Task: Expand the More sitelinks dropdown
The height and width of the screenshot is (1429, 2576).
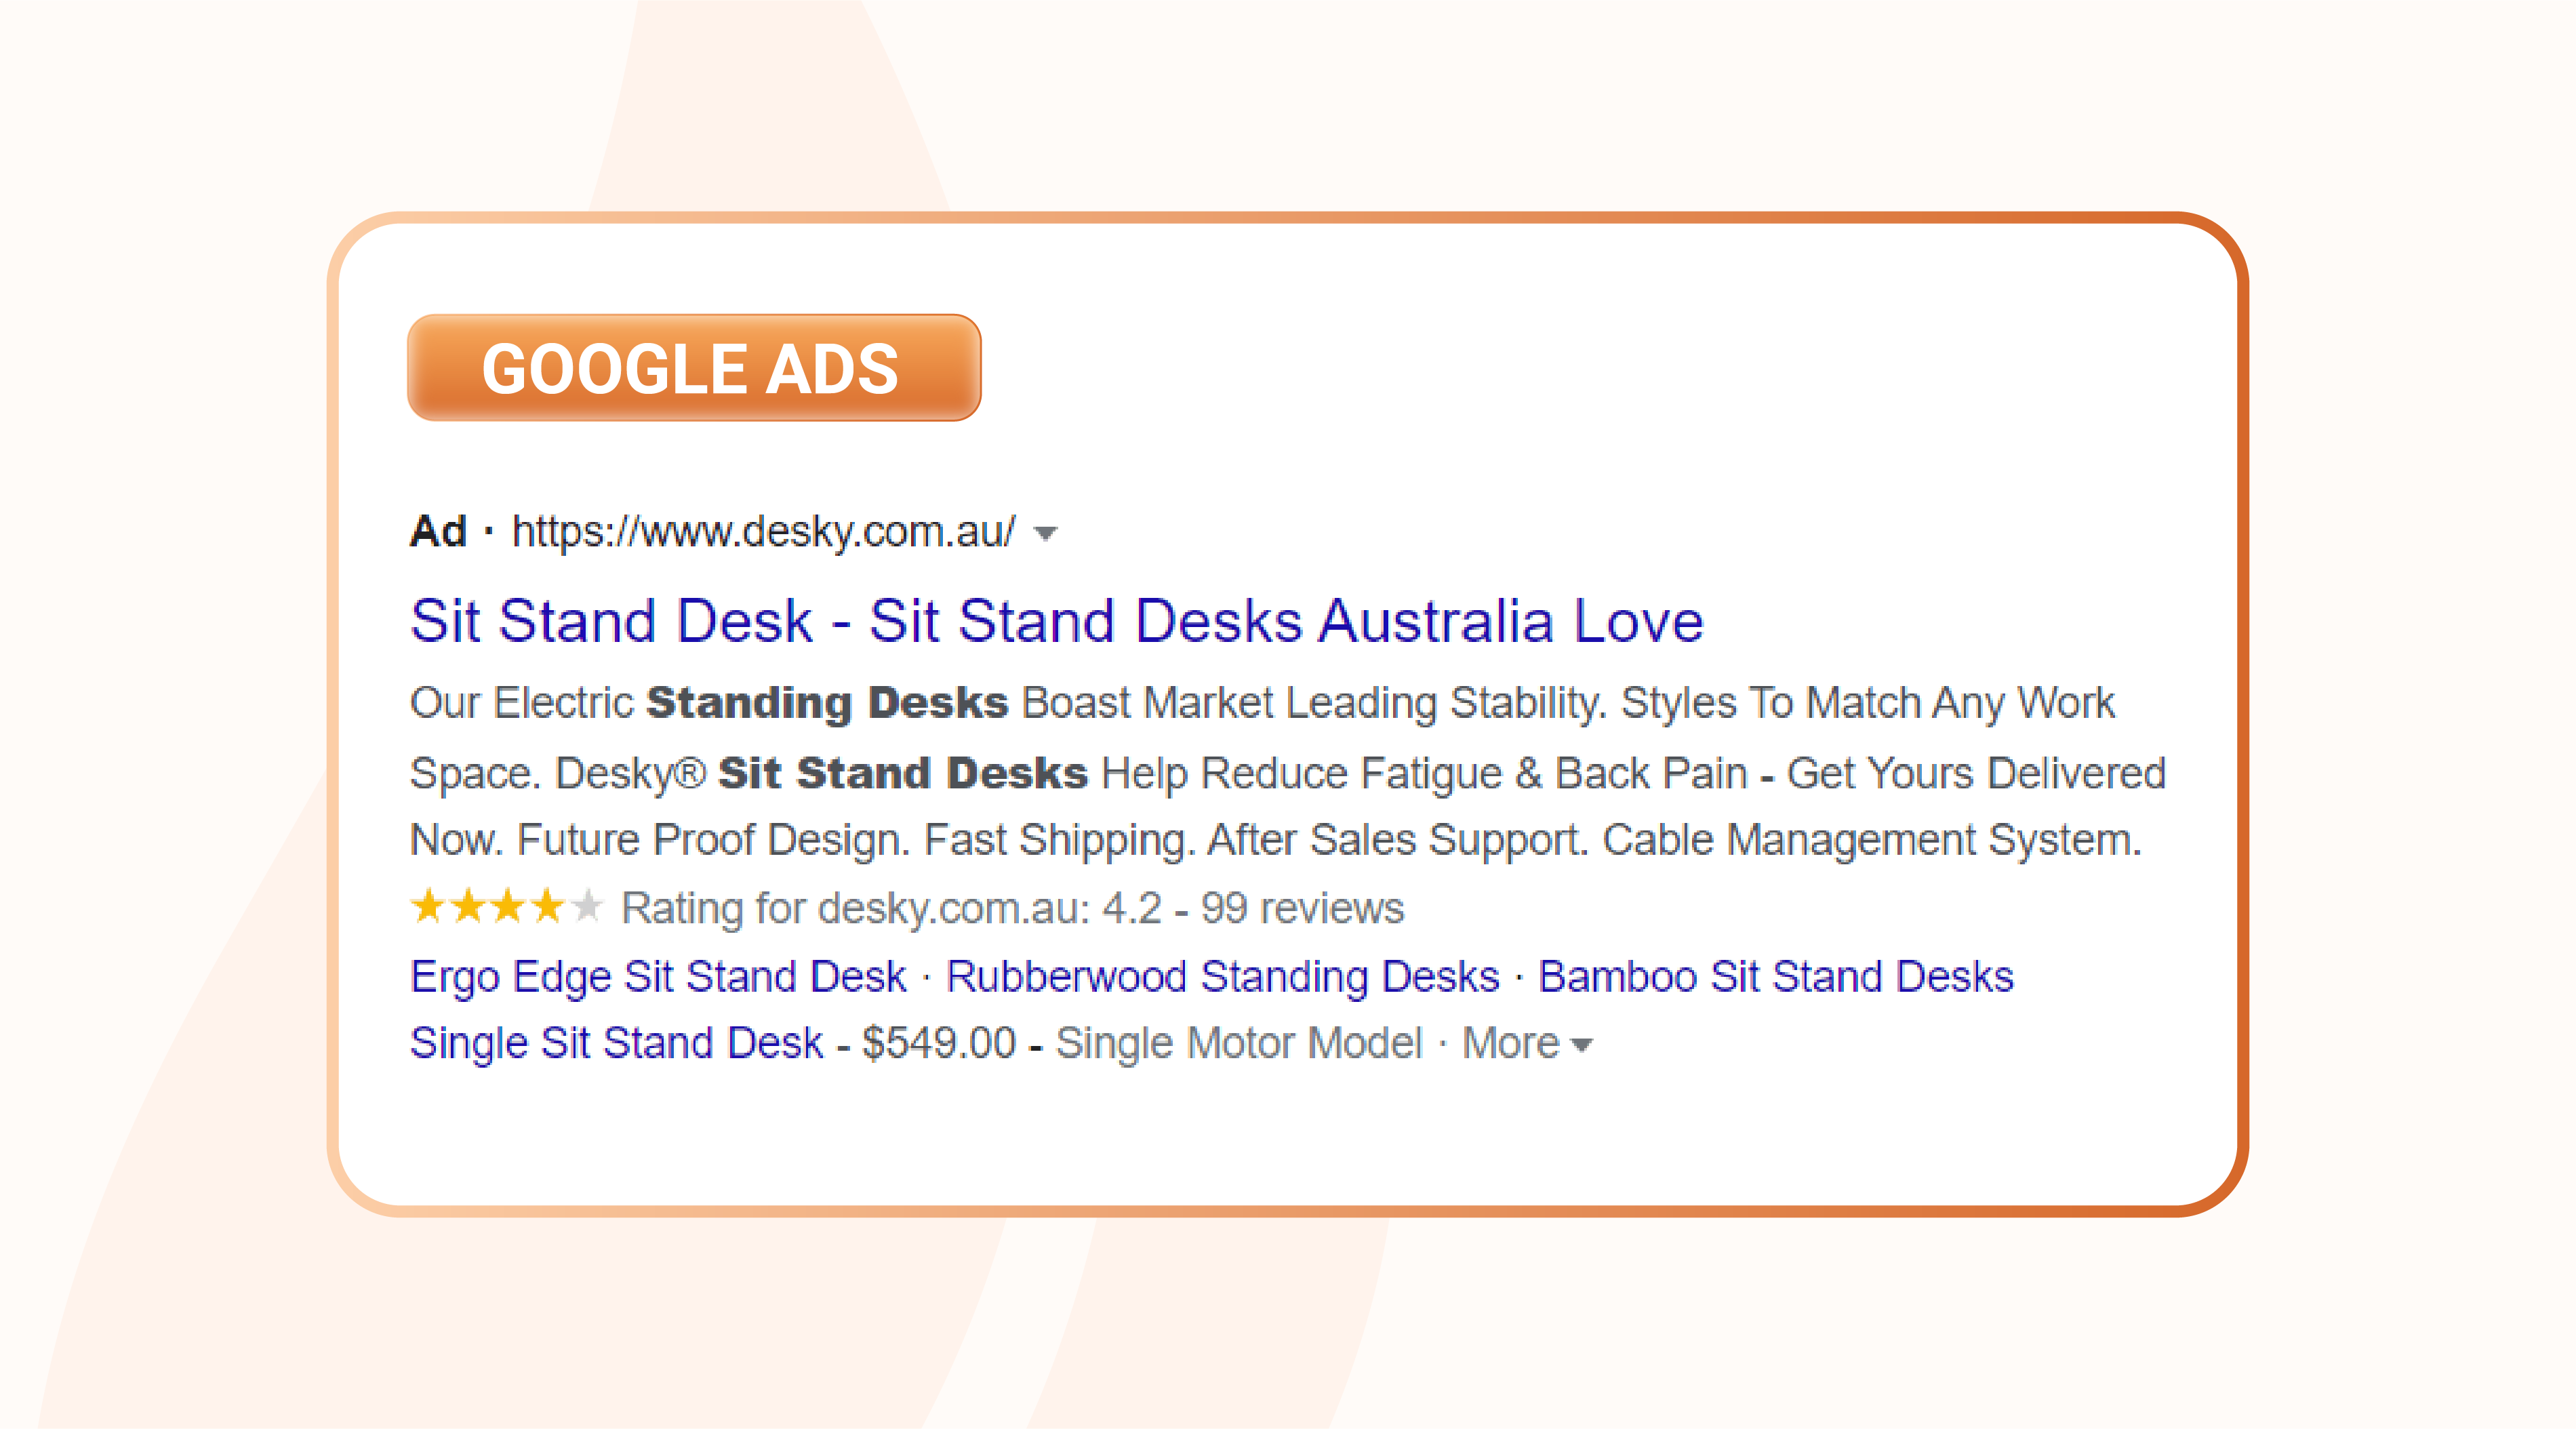Action: pos(1527,1044)
